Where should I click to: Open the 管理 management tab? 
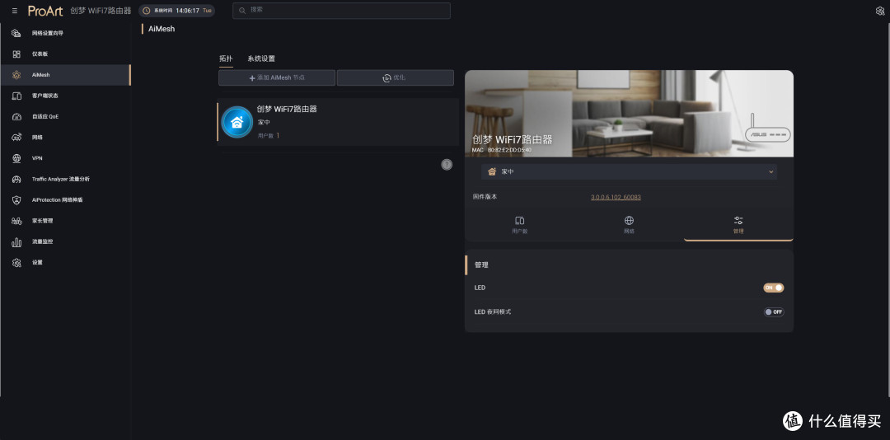(738, 225)
